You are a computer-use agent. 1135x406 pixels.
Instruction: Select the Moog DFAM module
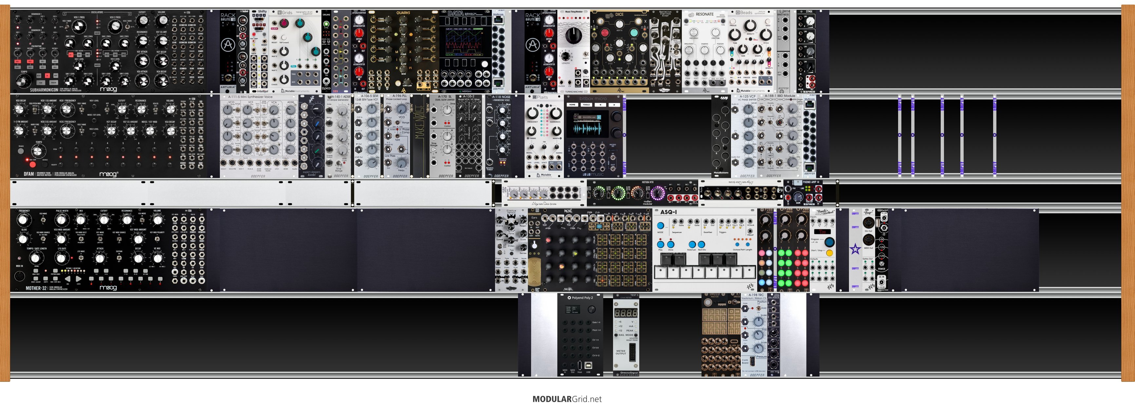[109, 136]
